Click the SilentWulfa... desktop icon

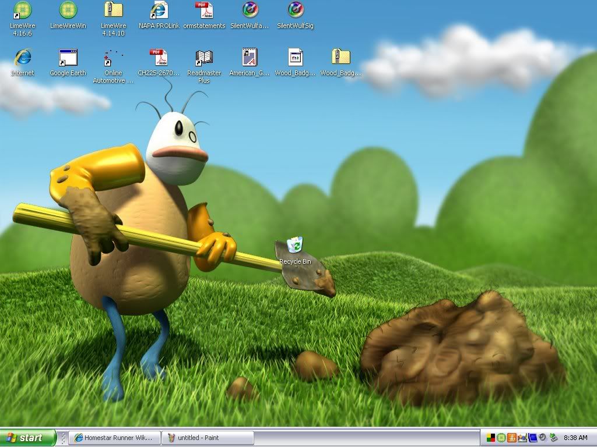tap(250, 10)
